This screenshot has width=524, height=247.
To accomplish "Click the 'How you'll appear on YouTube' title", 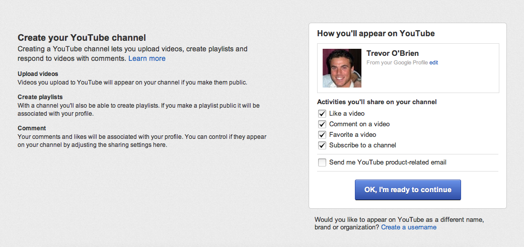I will [x=376, y=33].
